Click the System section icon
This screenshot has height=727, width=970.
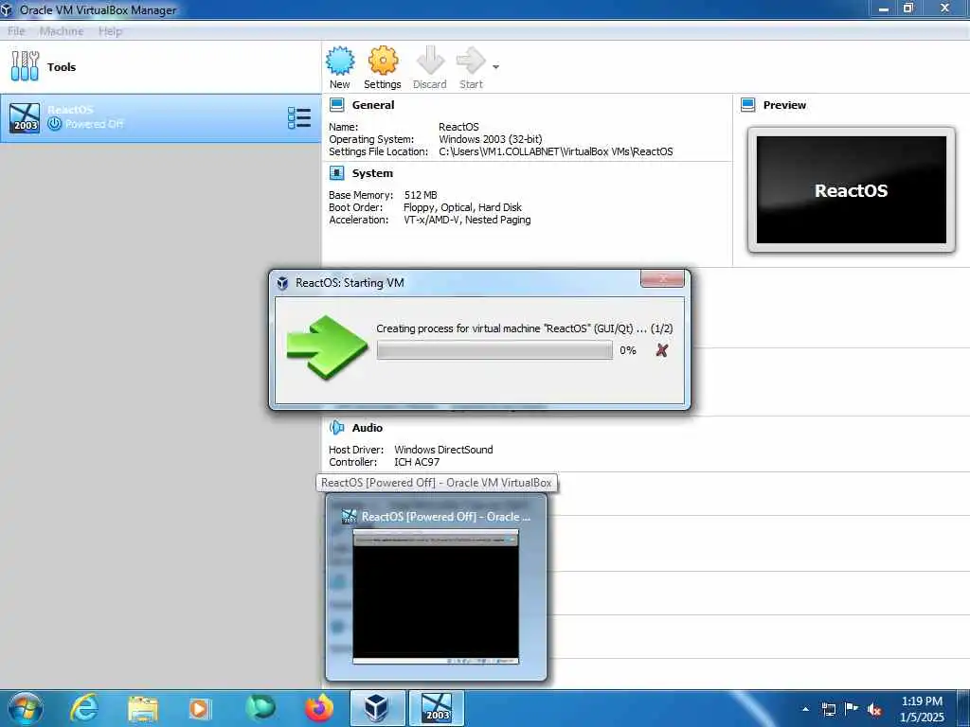[x=336, y=173]
